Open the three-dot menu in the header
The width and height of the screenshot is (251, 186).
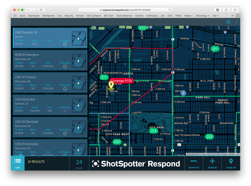pos(236,22)
